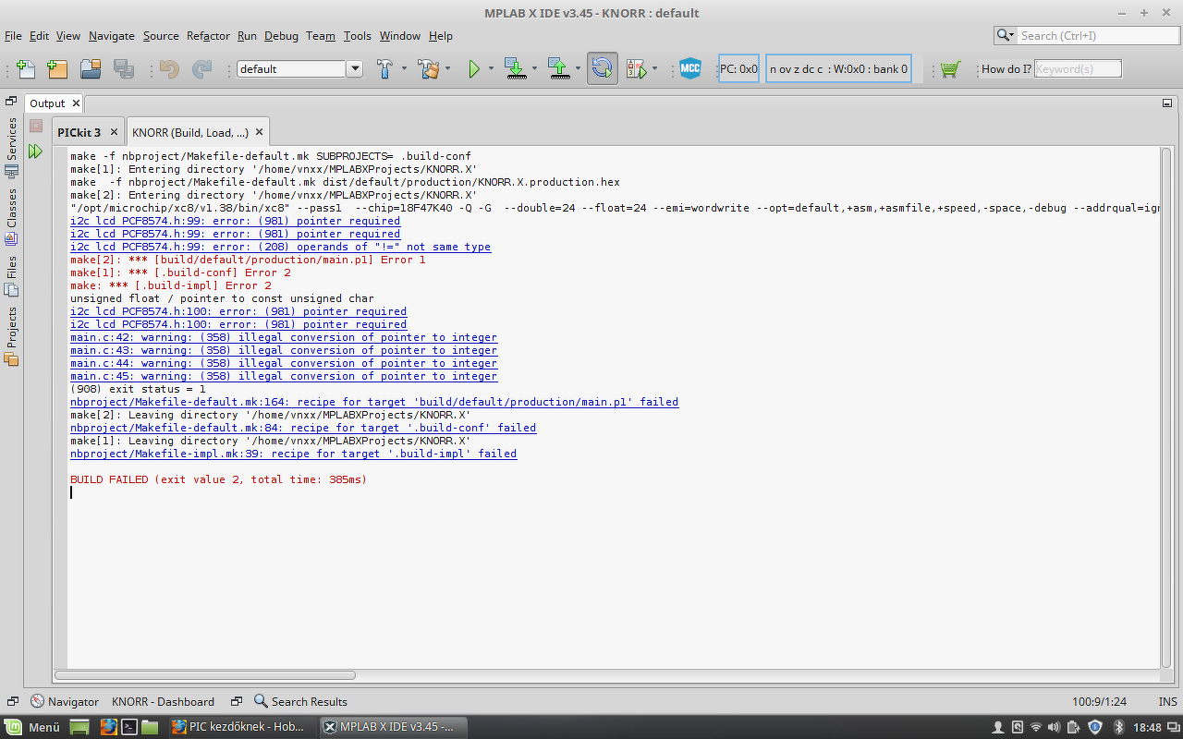This screenshot has width=1183, height=739.
Task: Create a New File from the toolbar
Action: click(x=26, y=69)
